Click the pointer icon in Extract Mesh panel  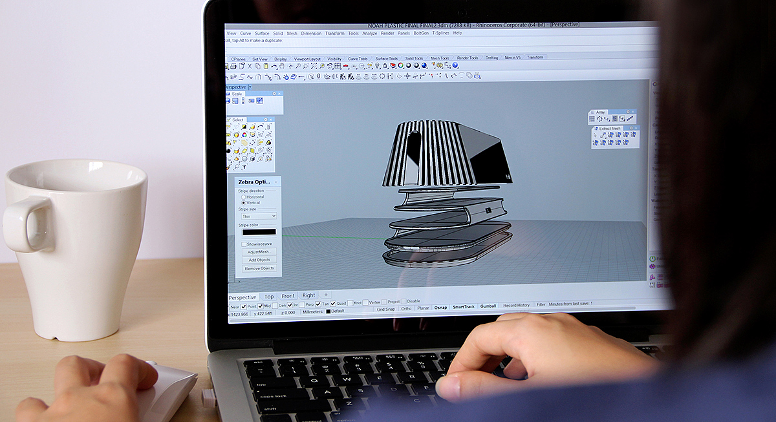point(595,135)
